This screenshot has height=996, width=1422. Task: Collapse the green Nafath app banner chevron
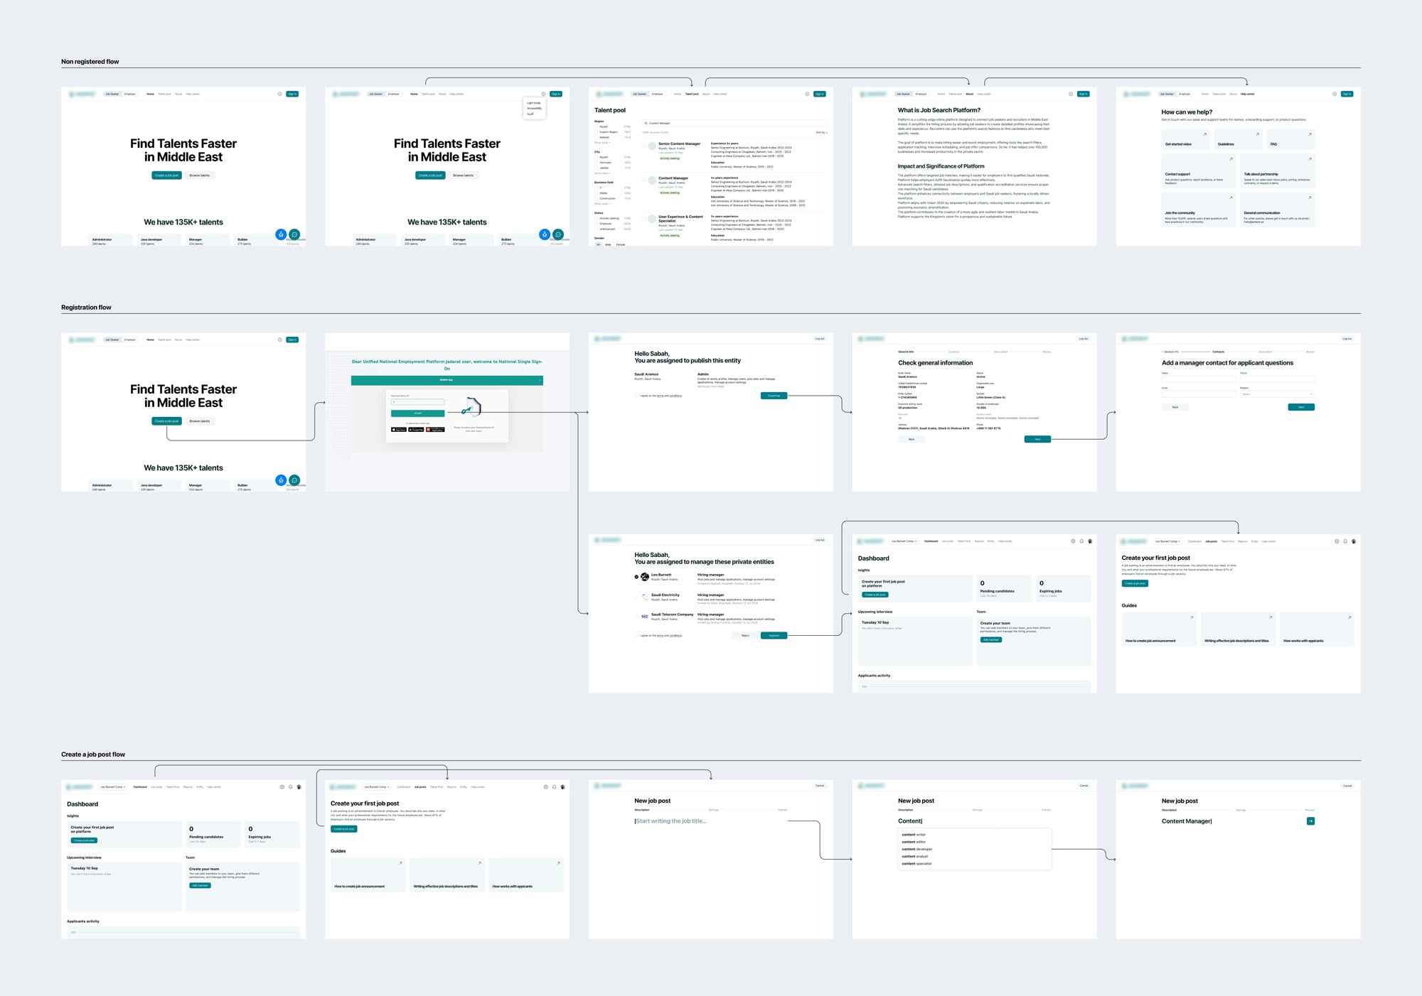pos(540,380)
